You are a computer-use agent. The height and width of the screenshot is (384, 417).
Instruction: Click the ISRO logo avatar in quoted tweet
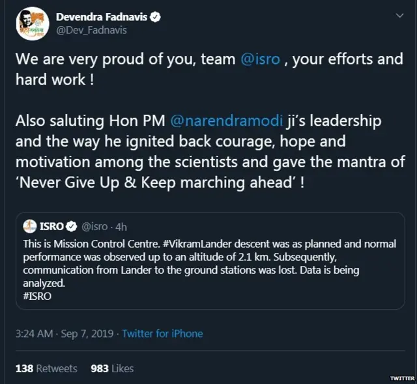tap(29, 226)
